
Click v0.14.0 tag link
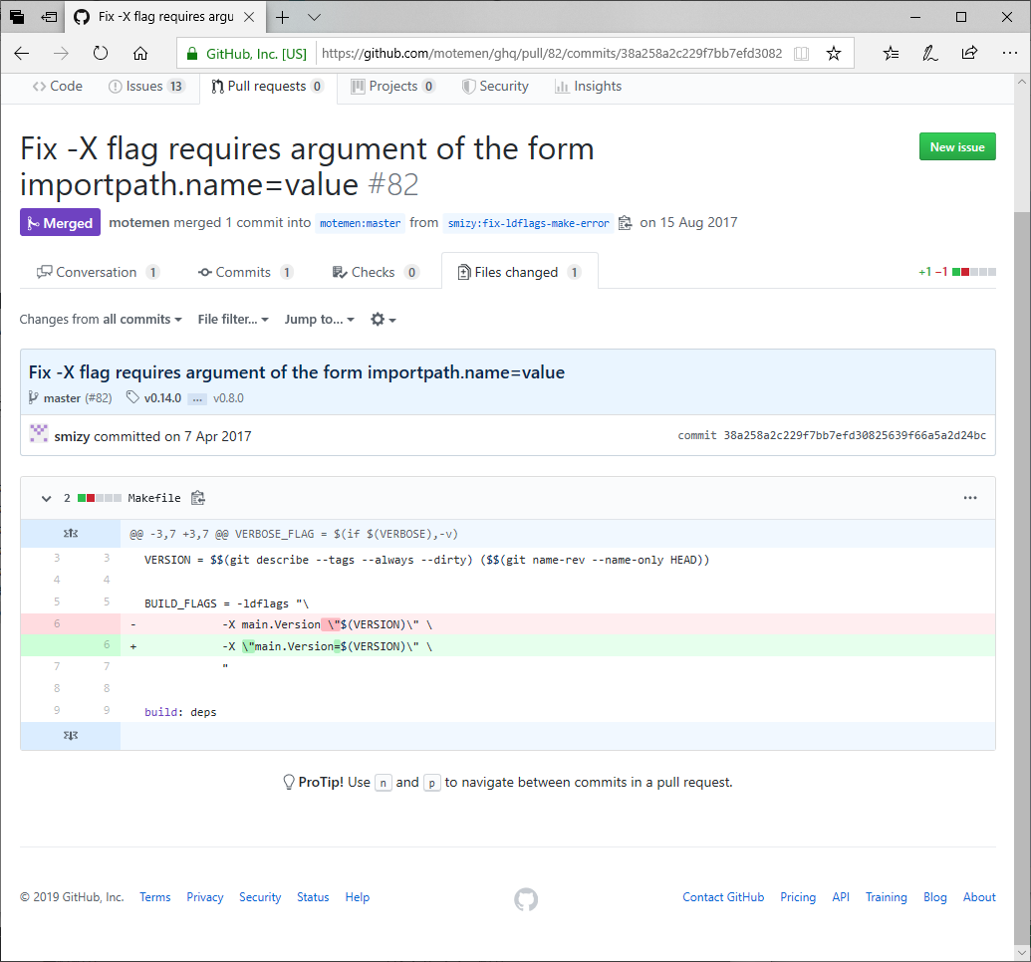click(162, 398)
